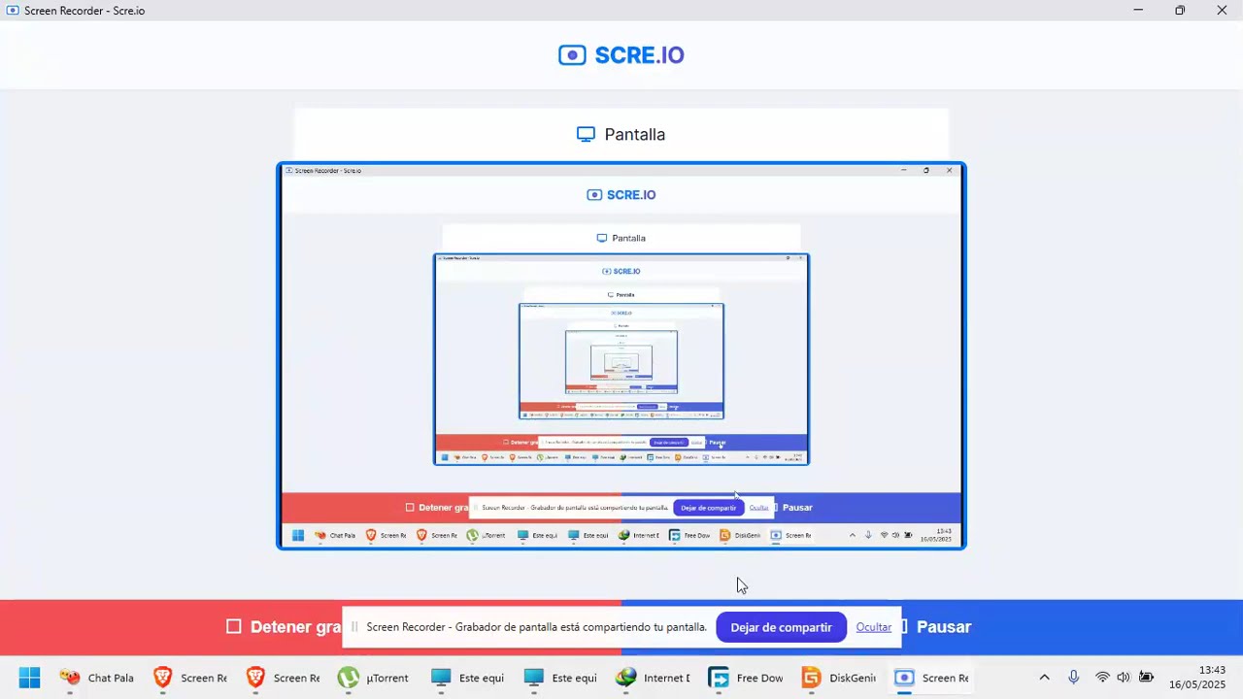
Task: Close the Screen Recorder window
Action: pyautogui.click(x=1222, y=11)
